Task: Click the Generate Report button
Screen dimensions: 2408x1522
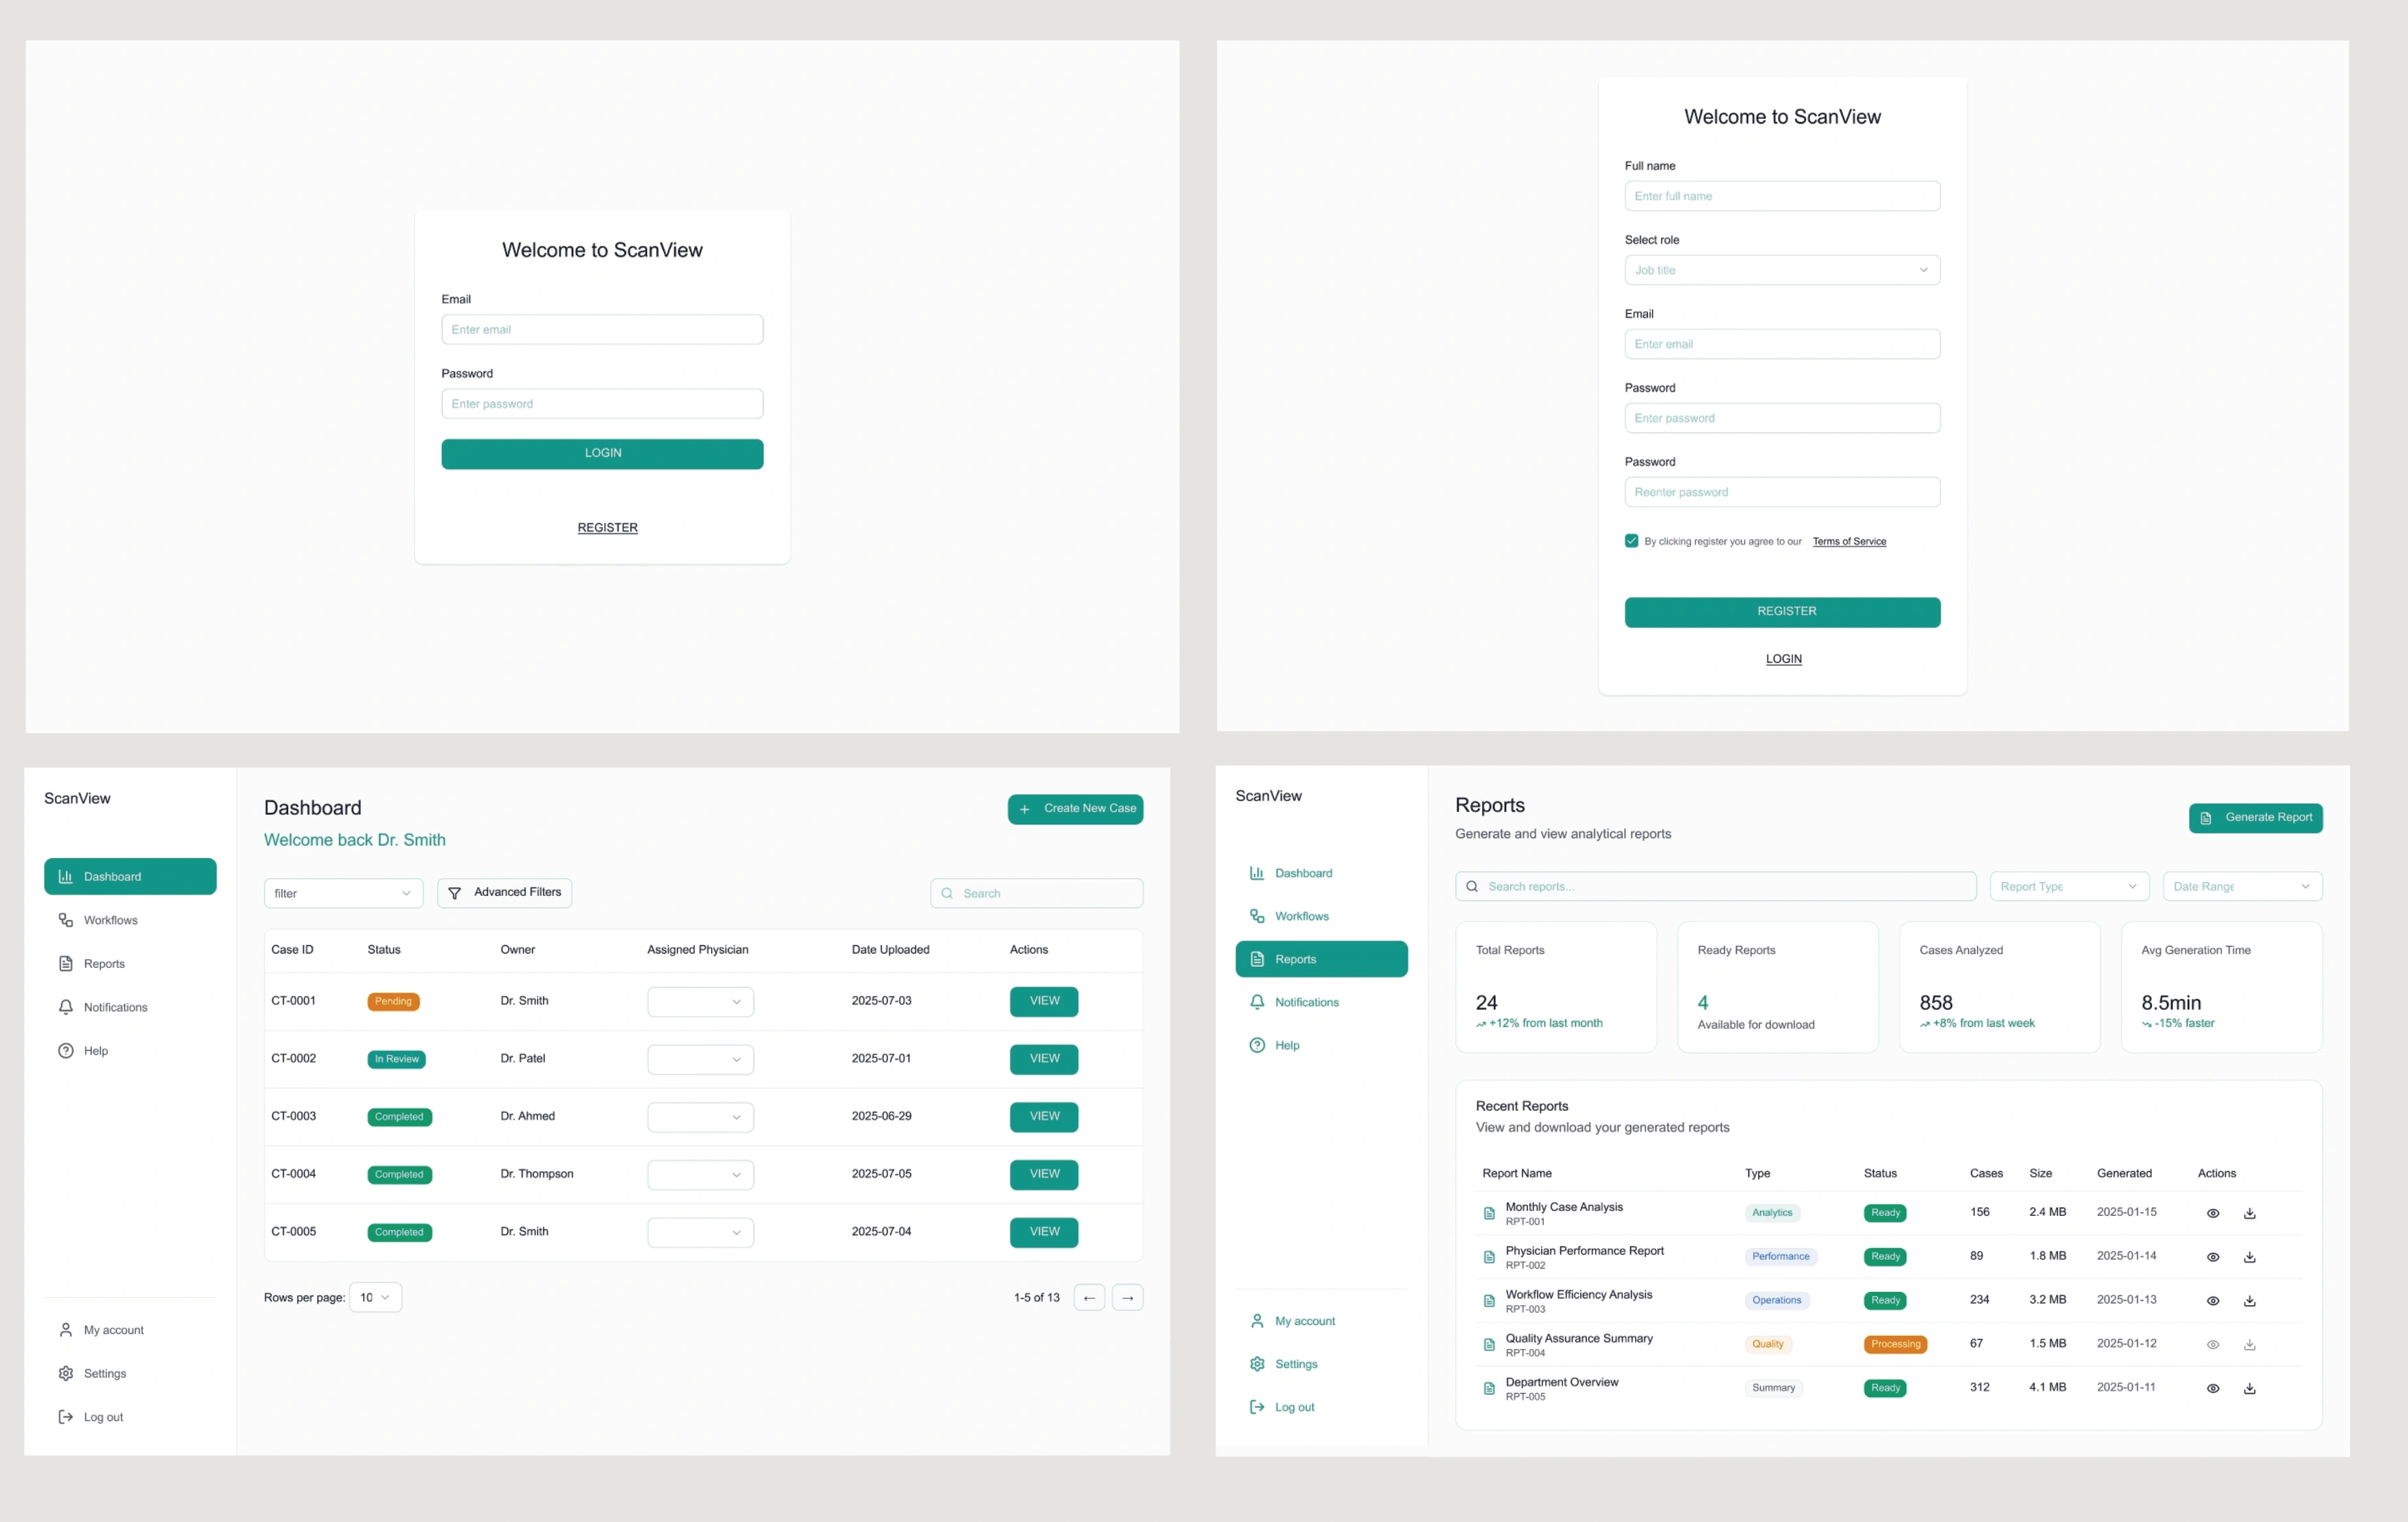Action: pyautogui.click(x=2255, y=818)
